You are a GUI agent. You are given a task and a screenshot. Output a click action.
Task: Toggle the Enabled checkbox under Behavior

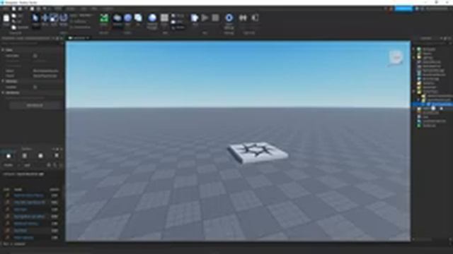click(35, 87)
